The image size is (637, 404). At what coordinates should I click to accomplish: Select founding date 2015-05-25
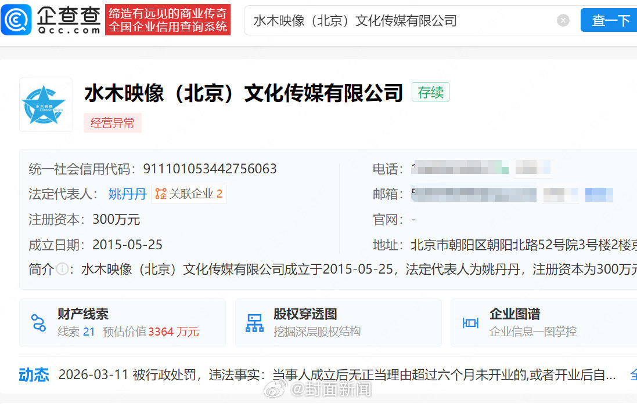[127, 245]
